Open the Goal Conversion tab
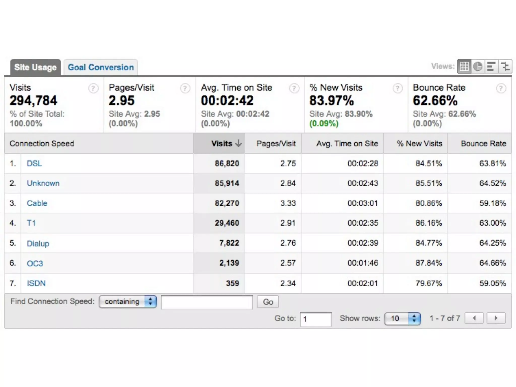Viewport: 516px width, 387px height. (101, 67)
